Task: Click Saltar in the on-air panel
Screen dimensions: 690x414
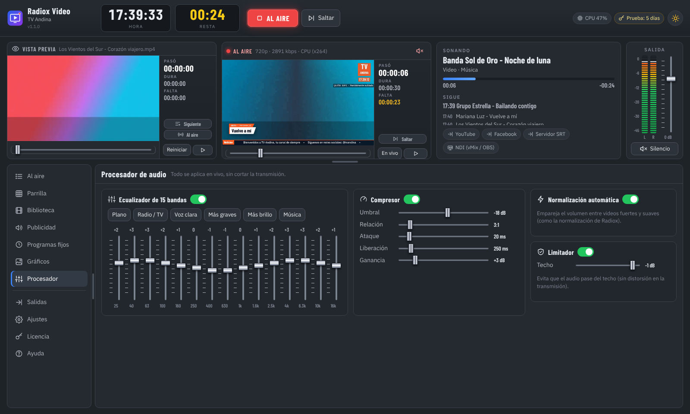Action: 402,139
